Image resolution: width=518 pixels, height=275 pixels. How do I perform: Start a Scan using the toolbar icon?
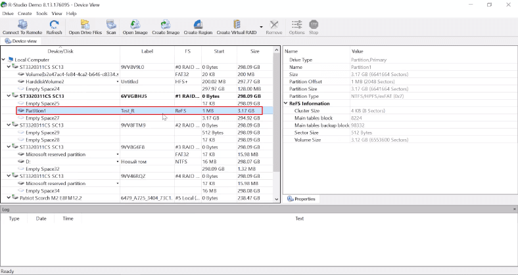coord(111,24)
